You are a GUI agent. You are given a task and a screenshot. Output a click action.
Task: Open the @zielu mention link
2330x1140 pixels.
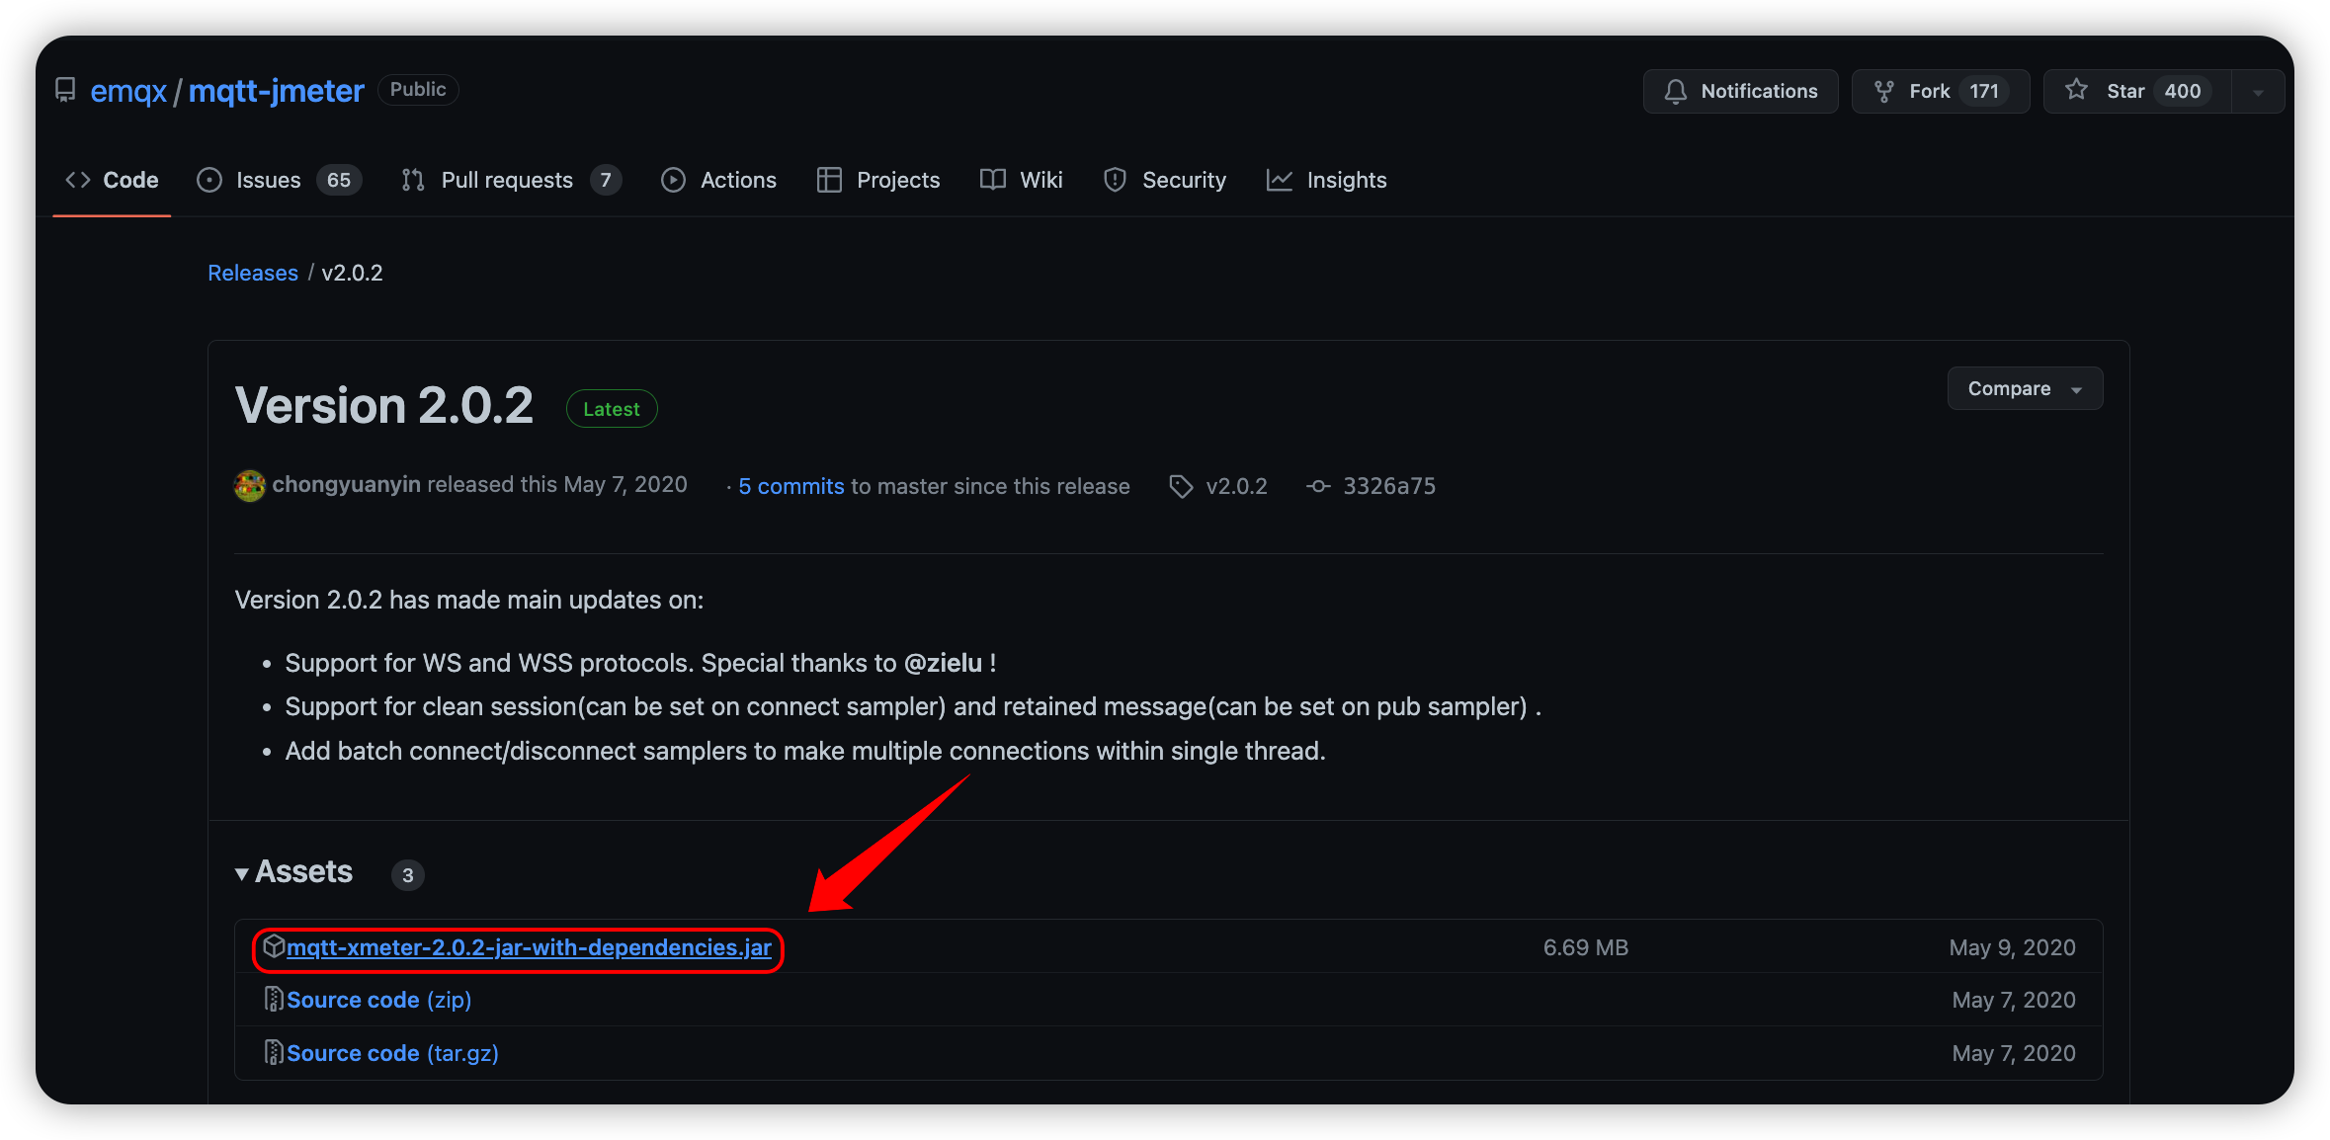tap(943, 663)
